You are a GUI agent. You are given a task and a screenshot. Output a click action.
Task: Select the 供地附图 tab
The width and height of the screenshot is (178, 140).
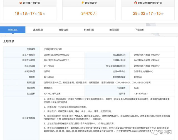click(89, 30)
